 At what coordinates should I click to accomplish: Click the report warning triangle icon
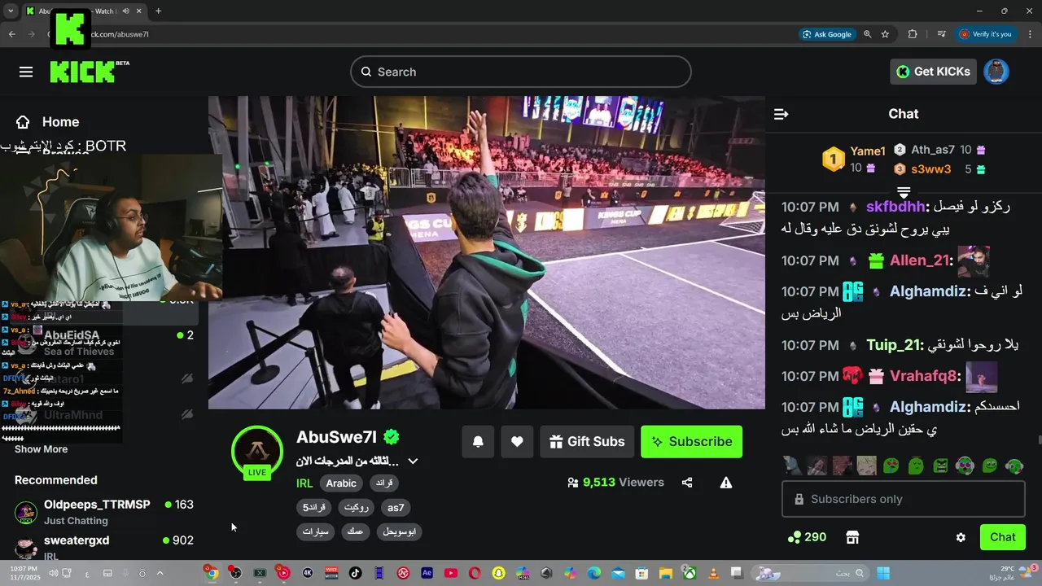coord(726,483)
